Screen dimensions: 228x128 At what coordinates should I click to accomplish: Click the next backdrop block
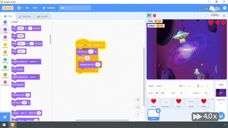coord(18,85)
